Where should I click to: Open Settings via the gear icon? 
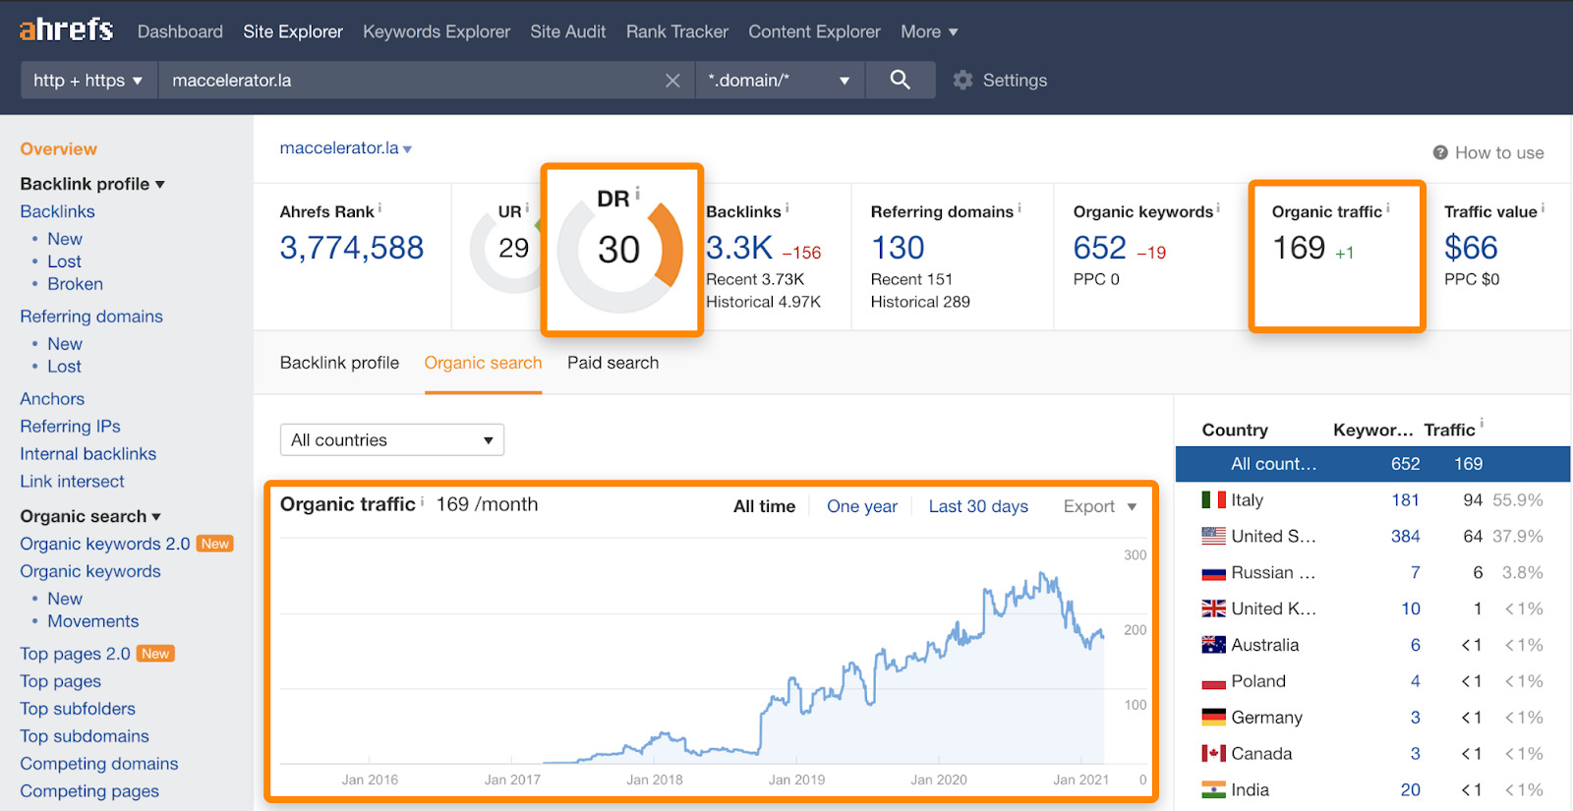coord(962,81)
